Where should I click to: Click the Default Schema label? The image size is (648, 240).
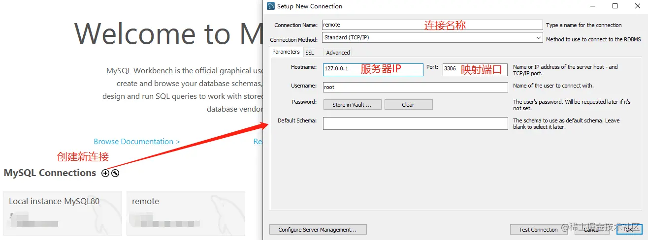point(297,120)
